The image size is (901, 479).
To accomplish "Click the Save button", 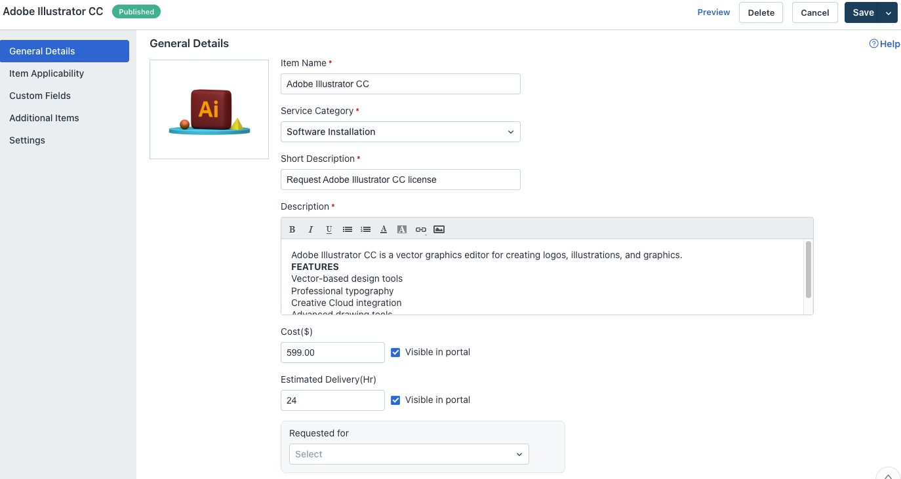I will click(x=863, y=12).
